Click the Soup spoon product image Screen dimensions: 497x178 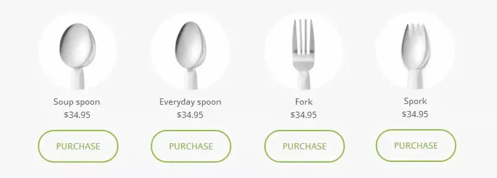click(x=78, y=52)
